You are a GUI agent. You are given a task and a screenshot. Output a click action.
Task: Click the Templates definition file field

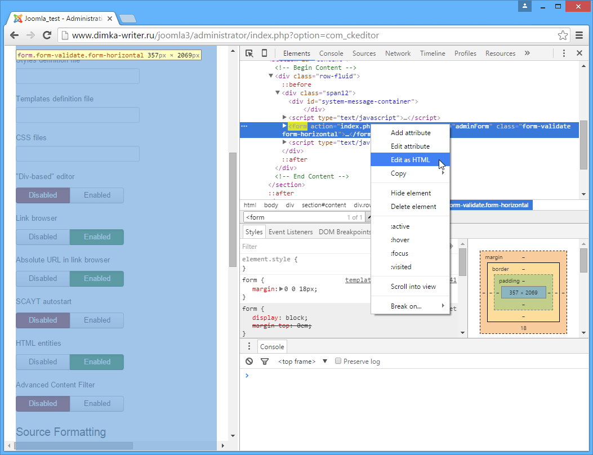pos(78,115)
